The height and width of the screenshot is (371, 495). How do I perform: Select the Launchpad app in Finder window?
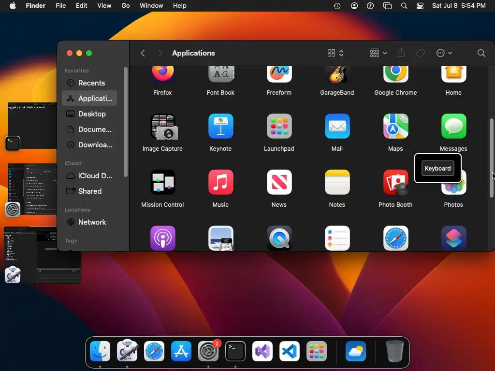tap(279, 126)
